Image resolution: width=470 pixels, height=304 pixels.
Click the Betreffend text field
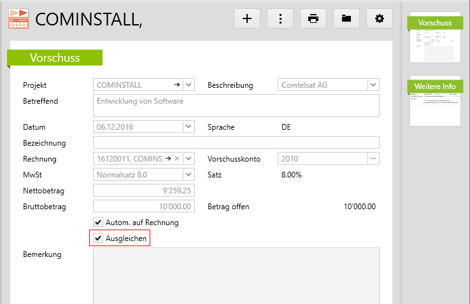[x=236, y=106]
